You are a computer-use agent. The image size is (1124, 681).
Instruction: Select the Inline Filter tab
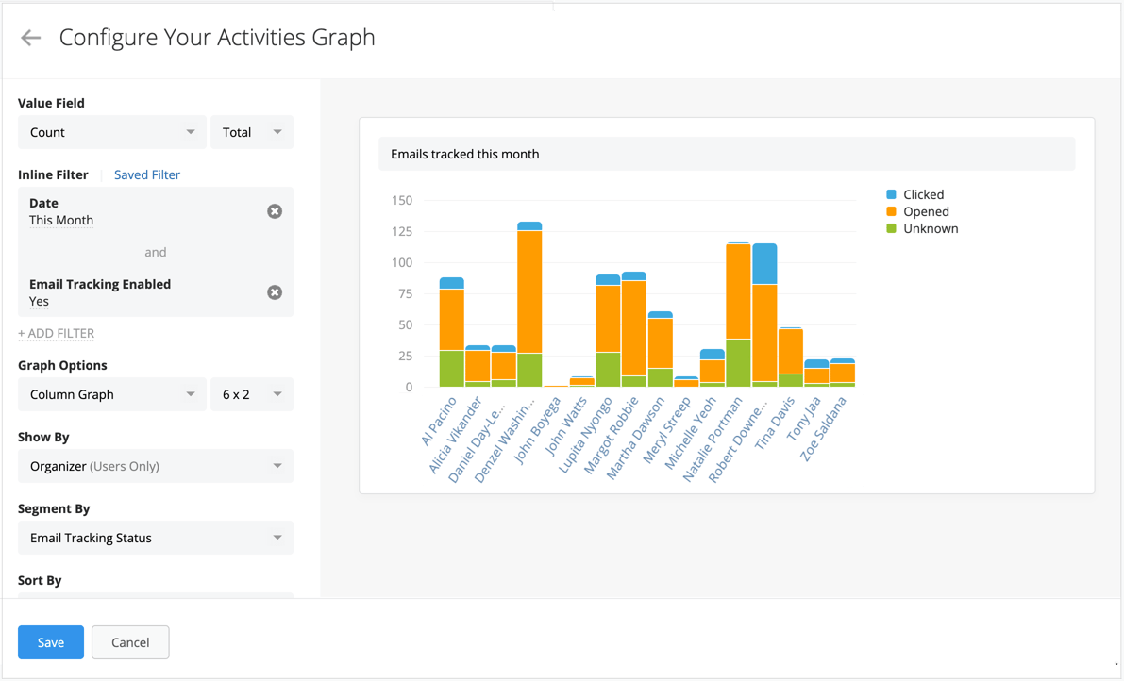click(51, 174)
